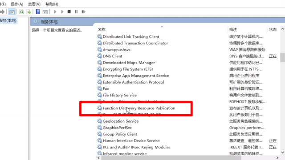The height and width of the screenshot is (160, 285).
Task: Click the horizontal scrollbar right arrow
Action: [x=277, y=158]
